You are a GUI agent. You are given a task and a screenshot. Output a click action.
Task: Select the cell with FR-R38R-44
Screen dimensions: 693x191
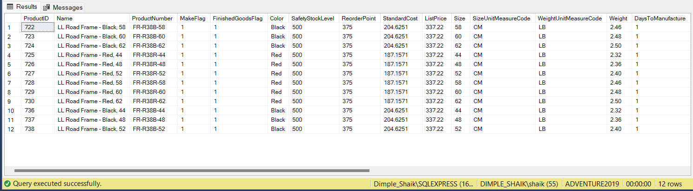click(149, 55)
